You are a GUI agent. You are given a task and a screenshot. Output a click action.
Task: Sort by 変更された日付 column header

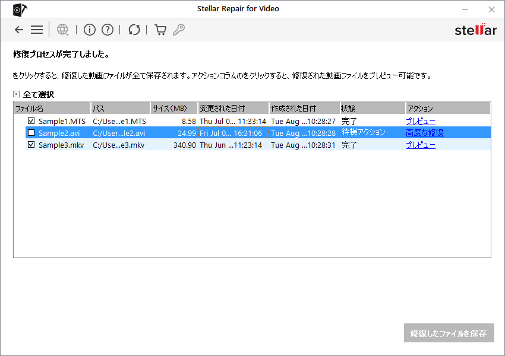[233, 109]
